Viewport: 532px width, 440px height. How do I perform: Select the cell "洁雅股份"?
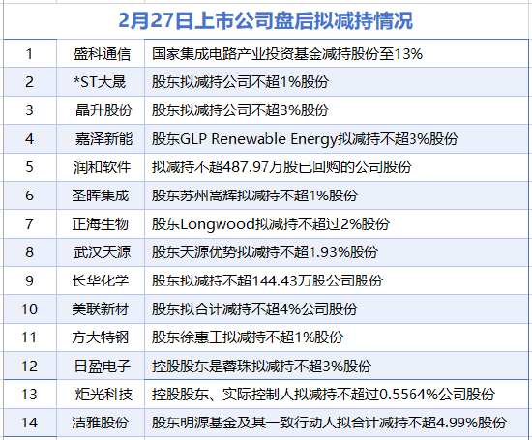tap(101, 423)
